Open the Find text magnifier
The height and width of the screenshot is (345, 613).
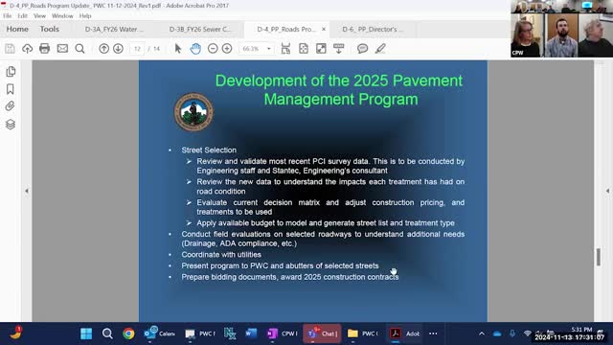79,49
